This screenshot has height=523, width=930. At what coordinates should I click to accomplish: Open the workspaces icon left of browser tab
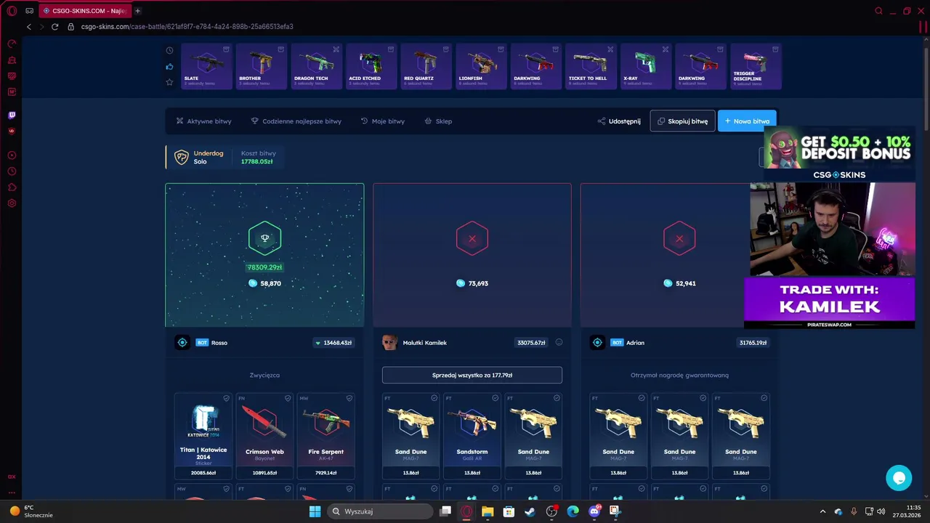click(x=29, y=11)
